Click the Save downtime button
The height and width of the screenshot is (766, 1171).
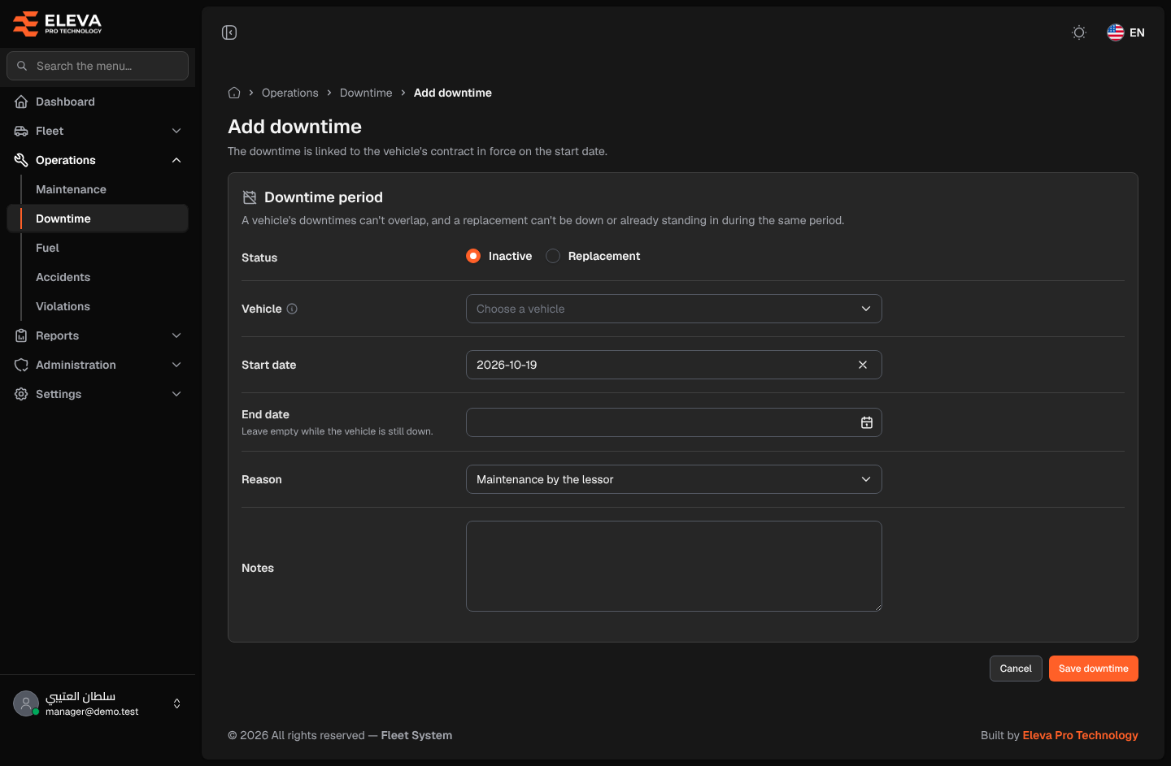pos(1093,669)
